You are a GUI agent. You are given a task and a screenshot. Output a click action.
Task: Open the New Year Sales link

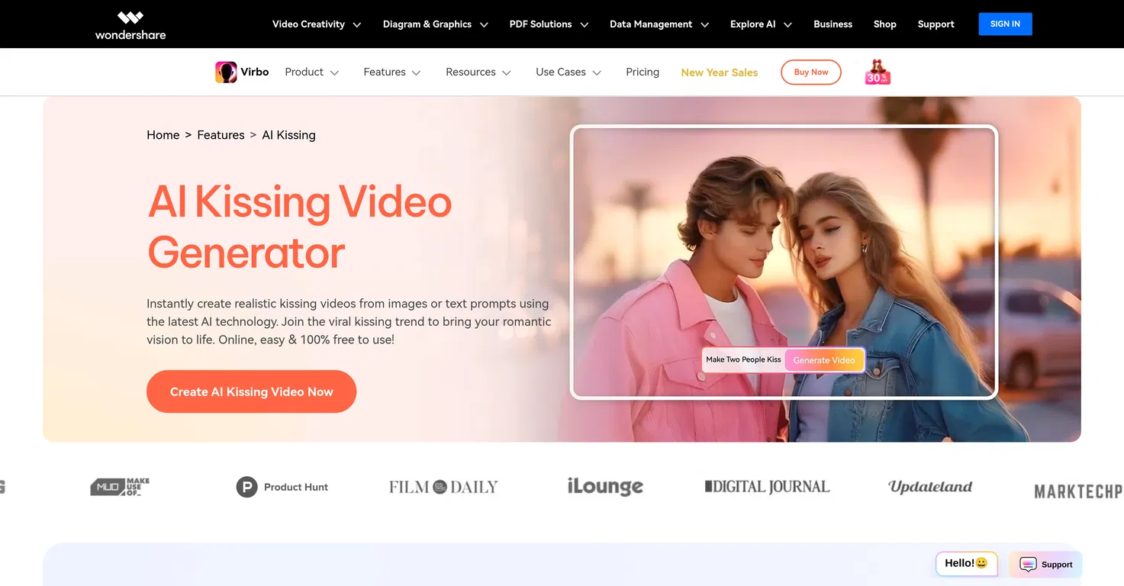(x=720, y=72)
